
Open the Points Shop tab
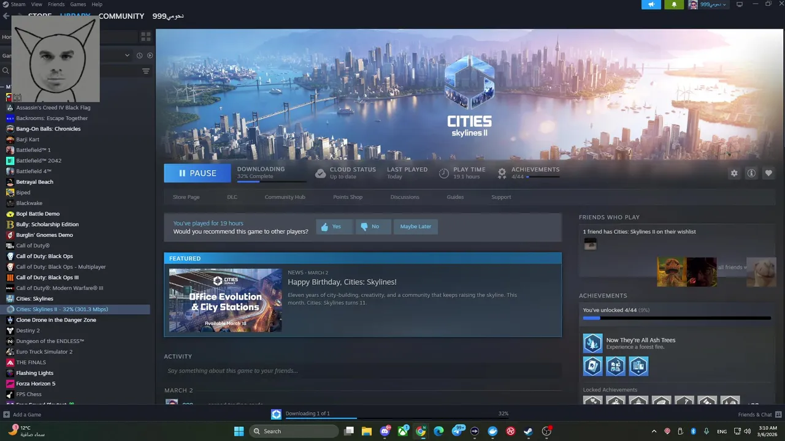[x=348, y=197]
